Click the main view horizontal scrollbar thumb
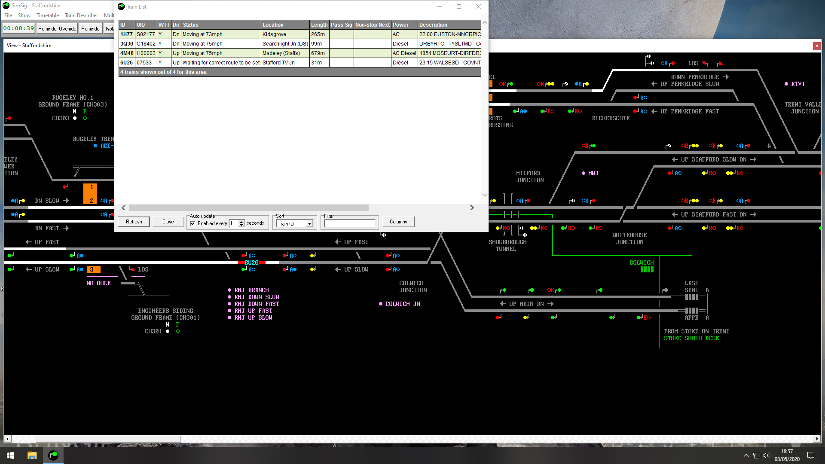The image size is (825, 464). click(x=108, y=439)
